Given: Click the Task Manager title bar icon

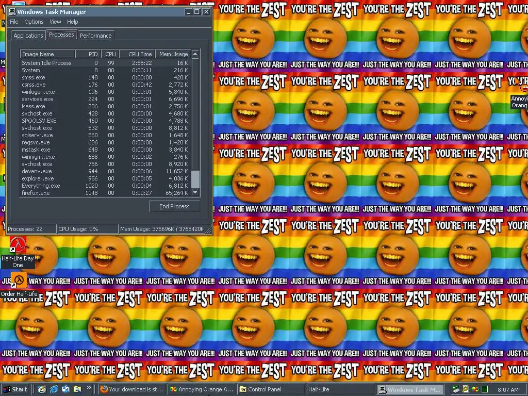Looking at the screenshot, I should 12,12.
